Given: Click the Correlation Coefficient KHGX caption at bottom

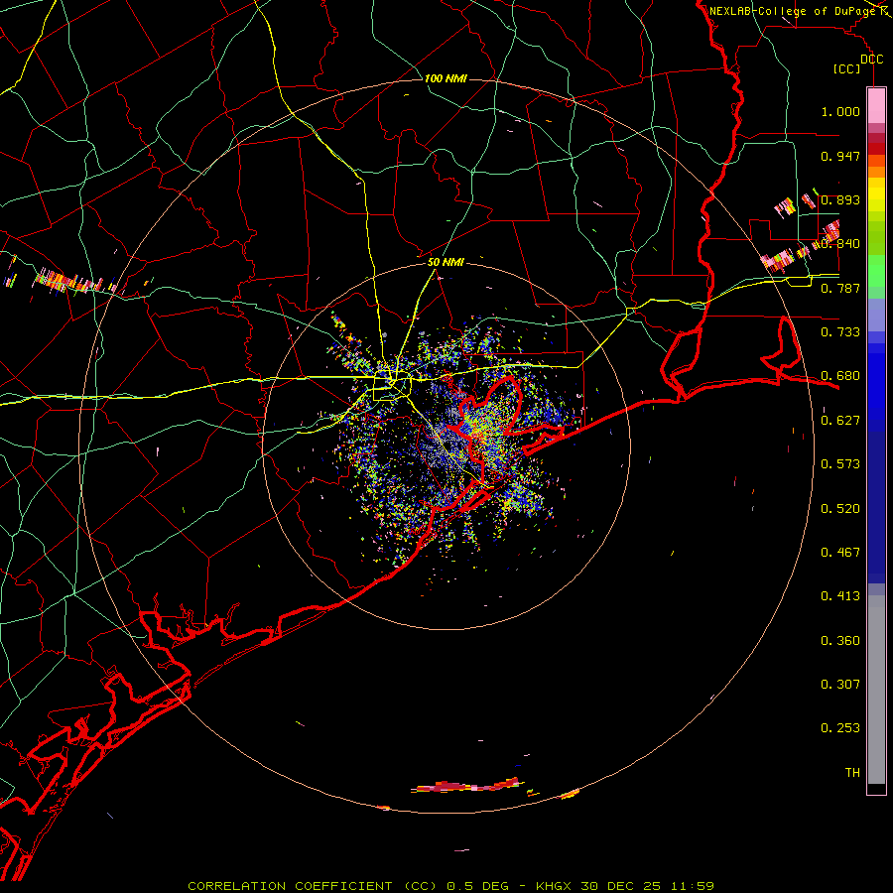Looking at the screenshot, I should (450, 886).
